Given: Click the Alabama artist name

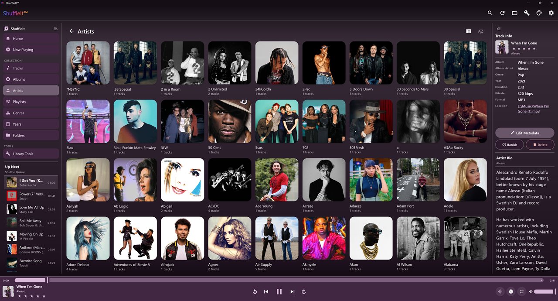Looking at the screenshot, I should pyautogui.click(x=451, y=264).
